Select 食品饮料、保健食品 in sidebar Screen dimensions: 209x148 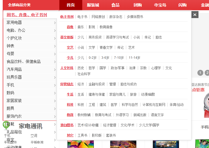[23, 61]
